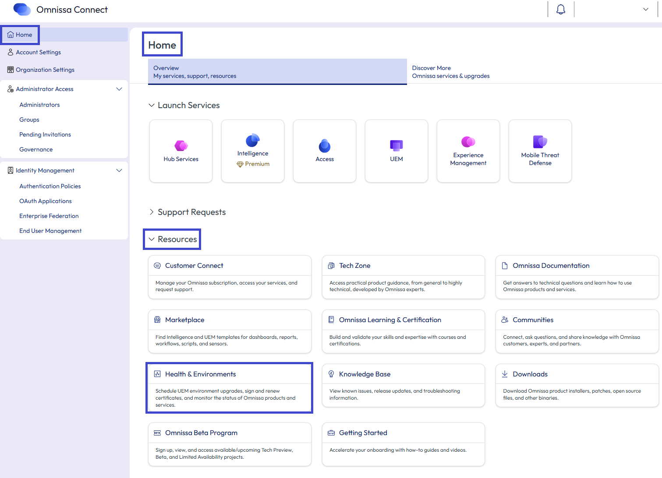Open Groups in sidebar

click(x=29, y=119)
